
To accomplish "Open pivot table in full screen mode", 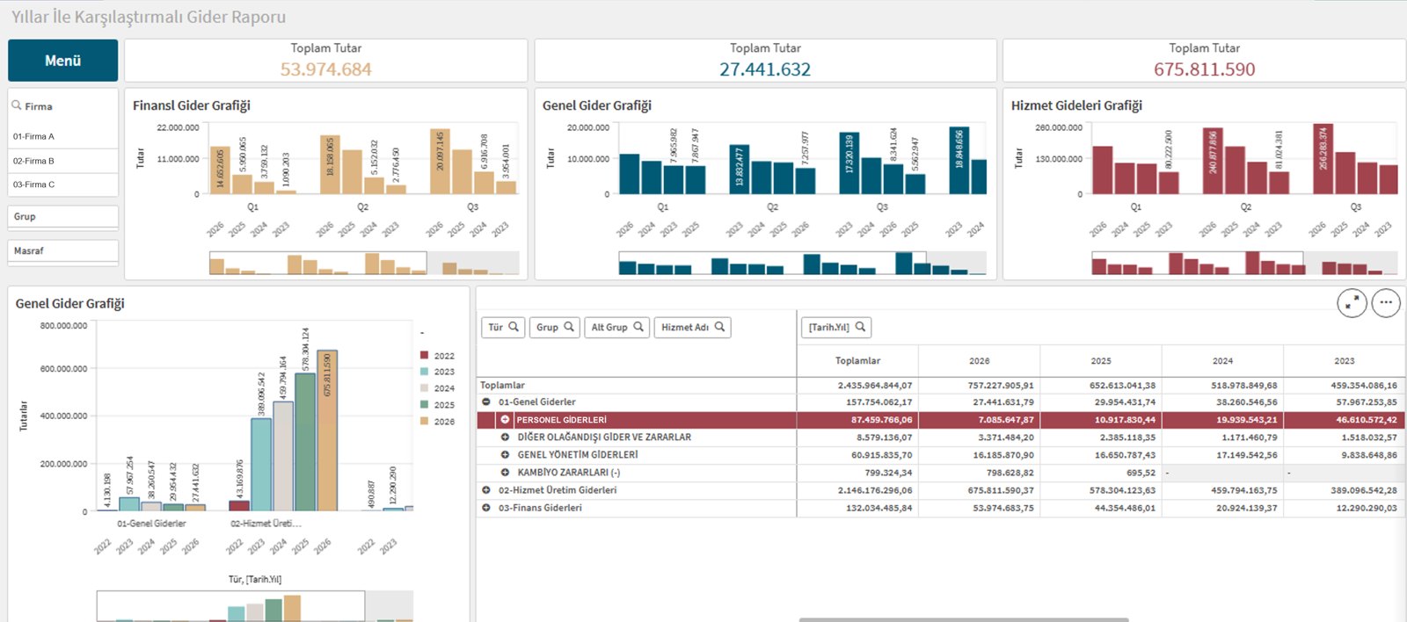I will (1352, 303).
